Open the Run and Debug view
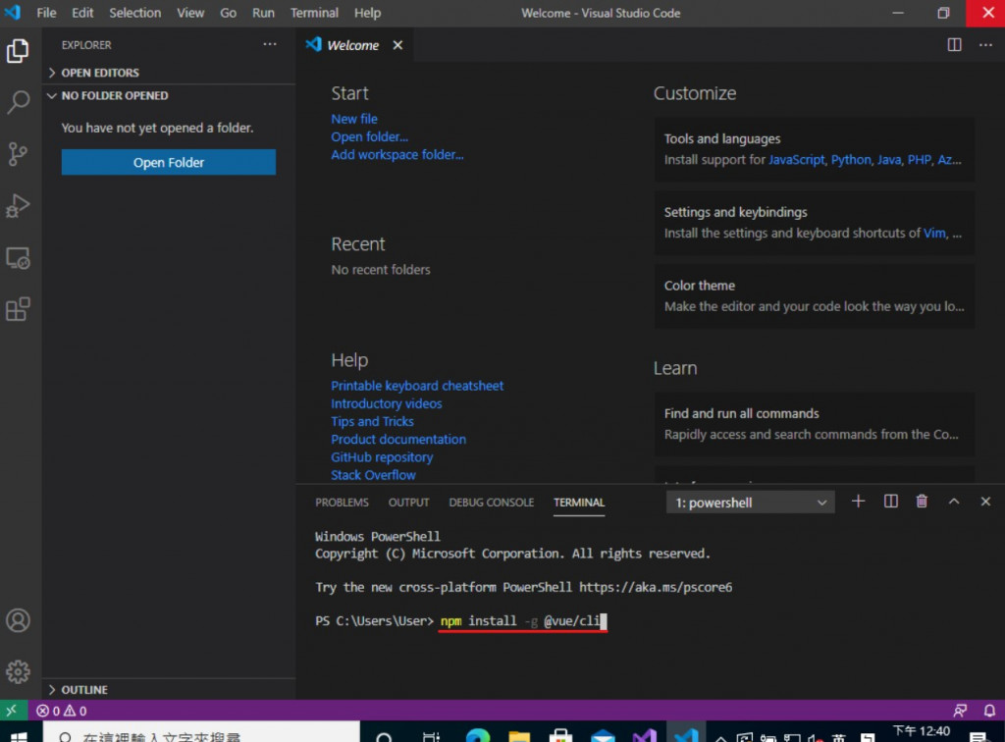The height and width of the screenshot is (742, 1005). pos(18,206)
